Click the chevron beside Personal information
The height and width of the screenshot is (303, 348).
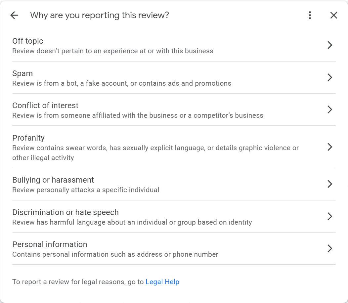330,248
